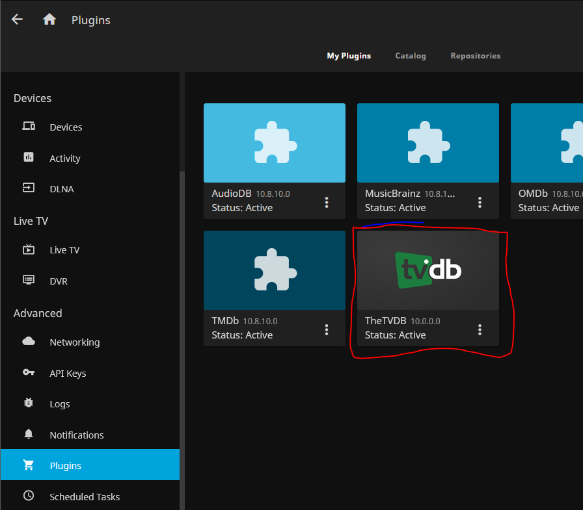This screenshot has height=510, width=583.
Task: Open Scheduled Tasks page
Action: click(x=85, y=497)
